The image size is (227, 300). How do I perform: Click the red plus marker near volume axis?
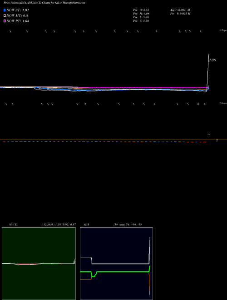pyautogui.click(x=209, y=134)
